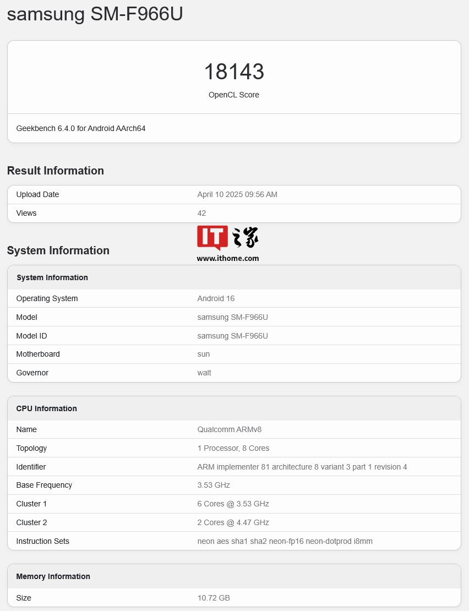Click Geekbench 6.4.0 for Android AArch64 text
Viewport: 469px width, 611px height.
tap(81, 128)
